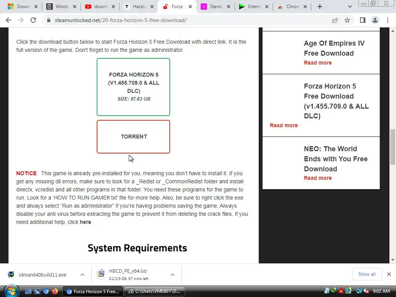Screen dimensions: 396x297
Task: Click the network tray icon
Action: [358, 291]
